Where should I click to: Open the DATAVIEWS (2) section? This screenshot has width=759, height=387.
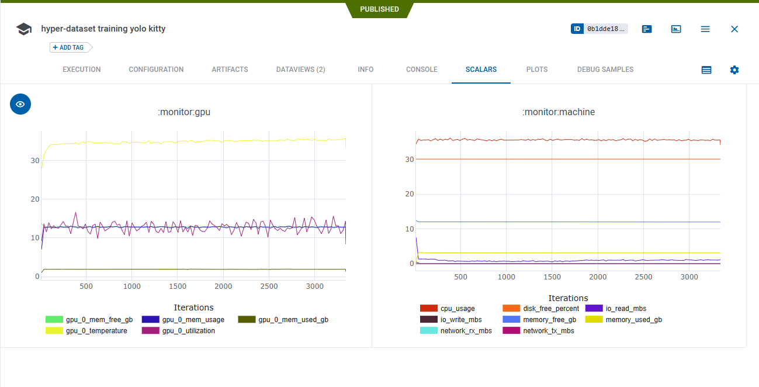pos(300,69)
